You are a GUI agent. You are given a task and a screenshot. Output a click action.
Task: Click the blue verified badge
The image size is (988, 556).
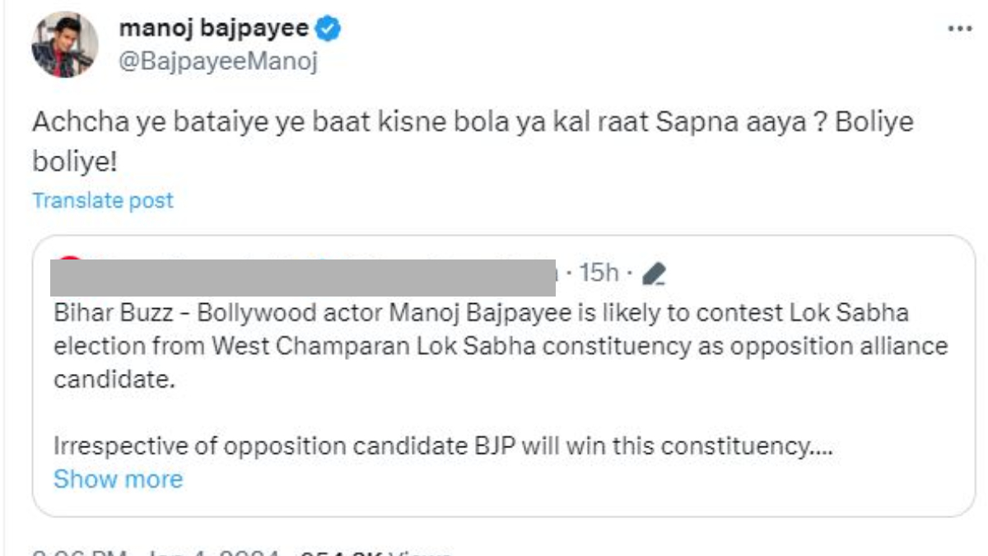(x=329, y=29)
